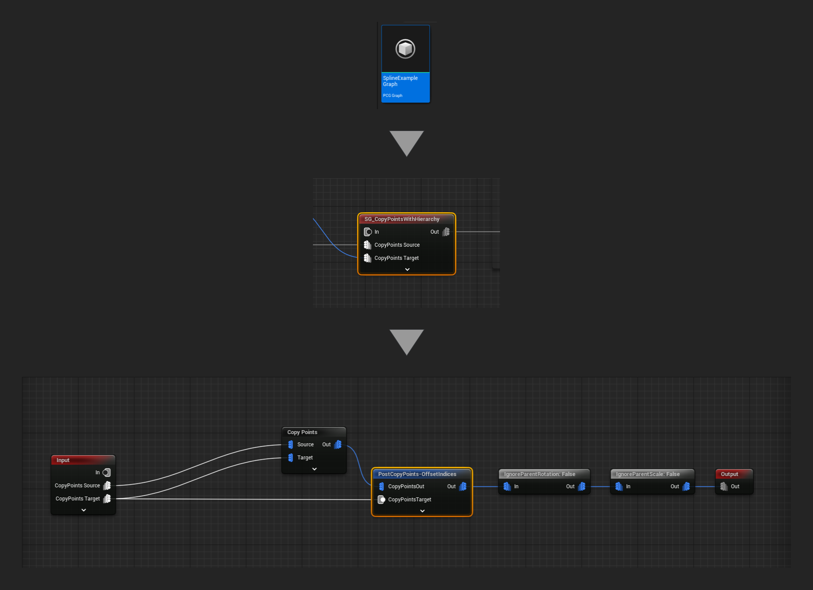
Task: Expand the SG_CopyPointsWithHierarchy node chevron
Action: pyautogui.click(x=406, y=269)
